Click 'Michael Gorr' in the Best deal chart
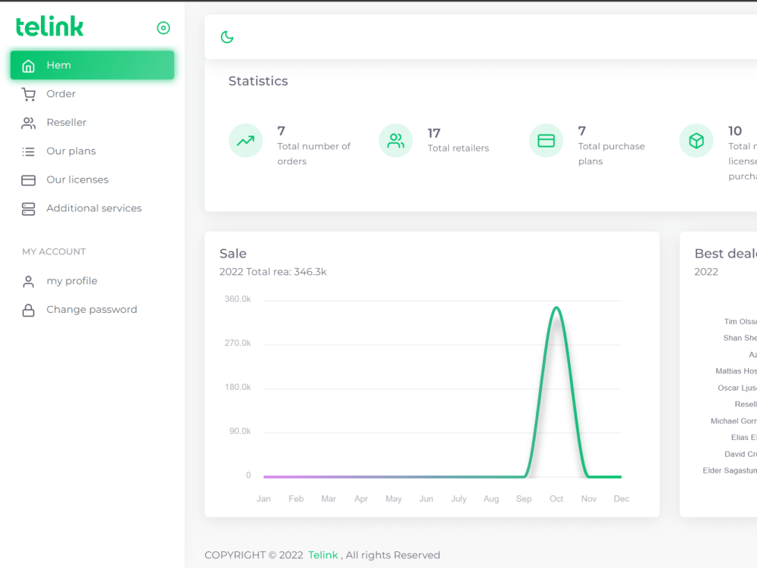The height and width of the screenshot is (568, 757). coord(734,421)
